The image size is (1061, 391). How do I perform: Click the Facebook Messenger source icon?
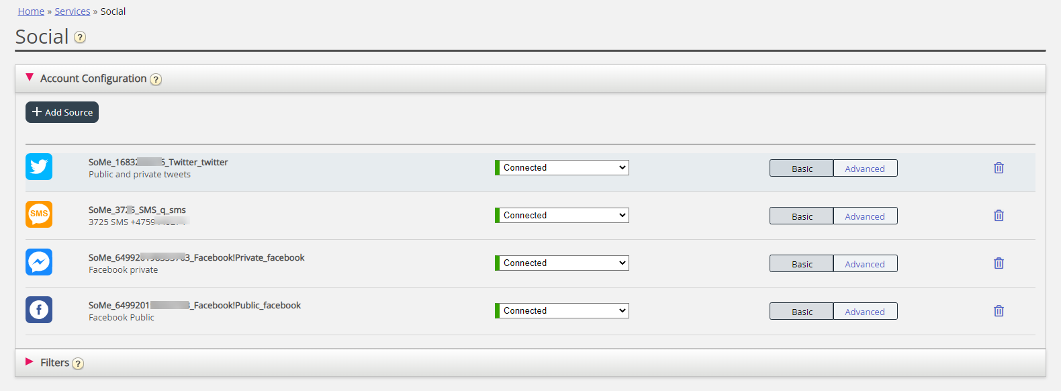pyautogui.click(x=39, y=262)
